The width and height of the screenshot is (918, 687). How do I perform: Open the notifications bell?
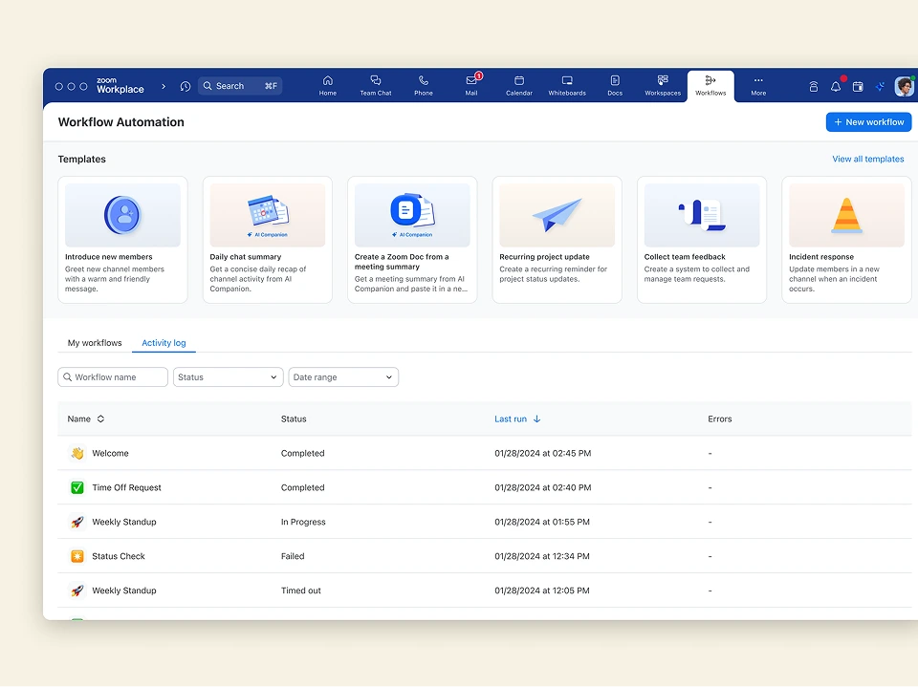pos(836,86)
